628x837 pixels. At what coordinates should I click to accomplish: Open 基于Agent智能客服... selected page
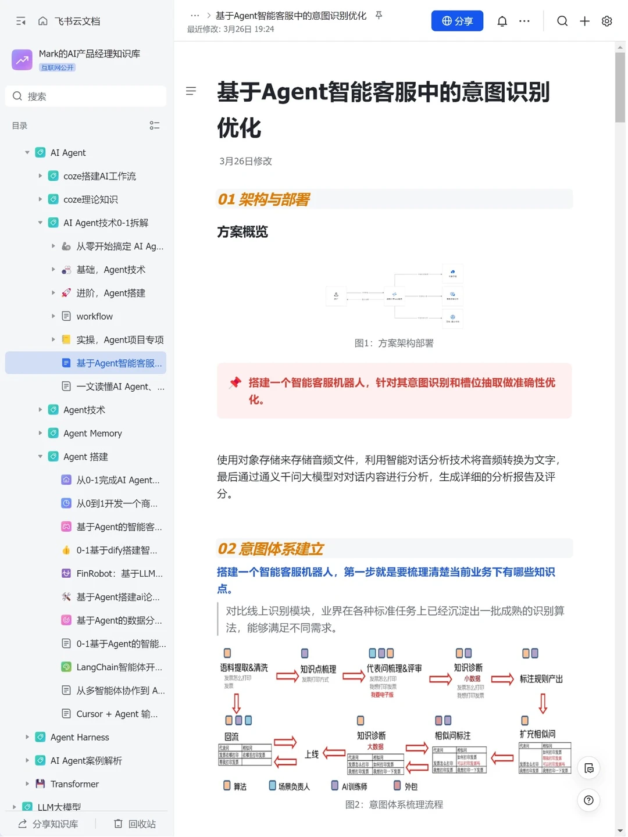coord(86,363)
